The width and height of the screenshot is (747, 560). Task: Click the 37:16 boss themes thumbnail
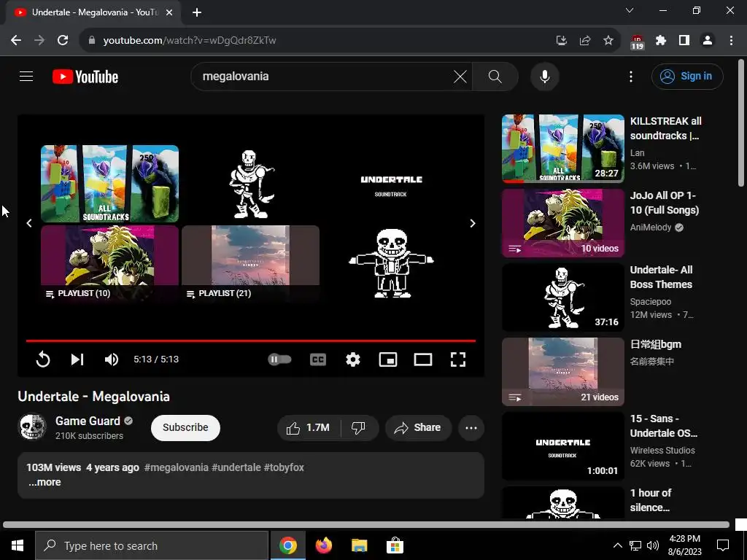[x=563, y=297]
